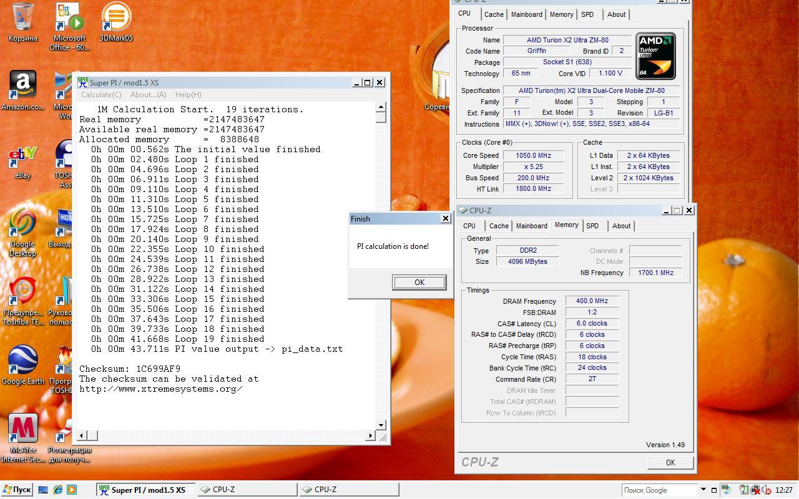
Task: Click the Core Speed value 1050.0 MHz
Action: 533,155
